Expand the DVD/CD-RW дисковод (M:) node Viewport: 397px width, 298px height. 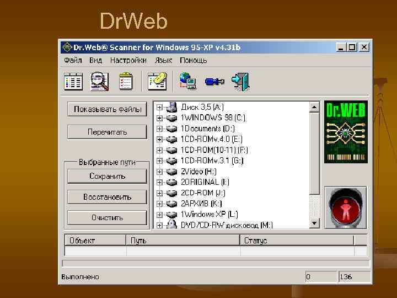159,225
